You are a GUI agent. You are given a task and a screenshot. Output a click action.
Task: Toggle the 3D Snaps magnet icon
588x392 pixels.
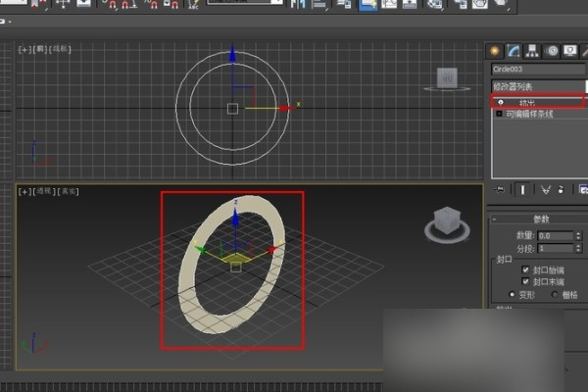point(110,4)
